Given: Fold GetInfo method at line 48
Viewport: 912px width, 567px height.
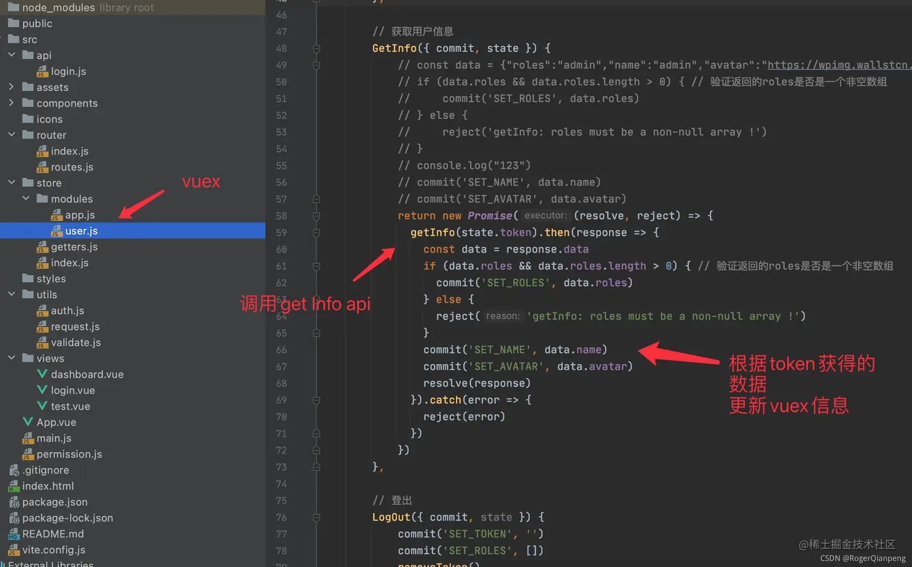Looking at the screenshot, I should pyautogui.click(x=316, y=48).
